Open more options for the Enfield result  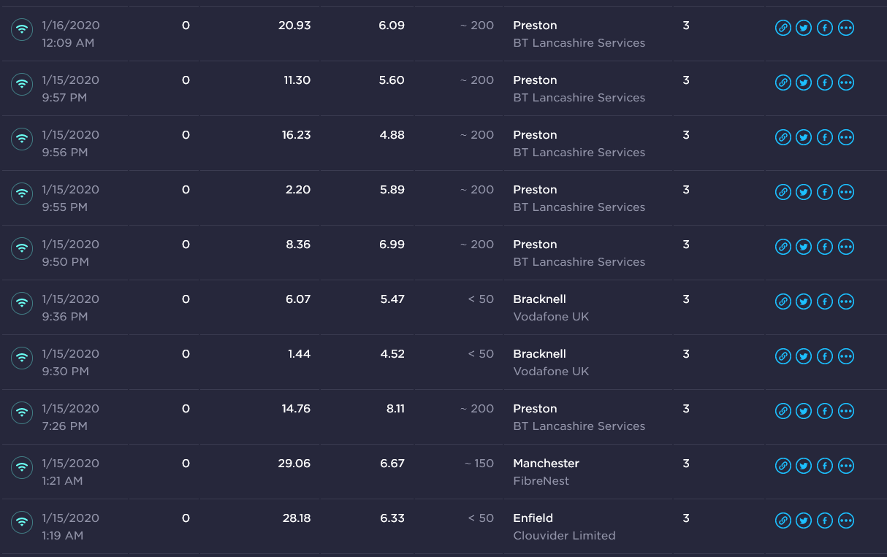pos(846,521)
